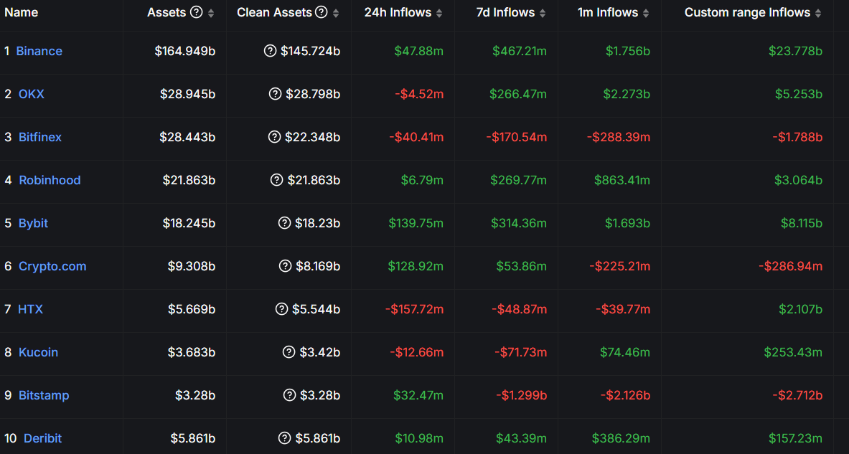The image size is (849, 454).
Task: Select Deribit 1m inflow $386.29m
Action: click(621, 438)
